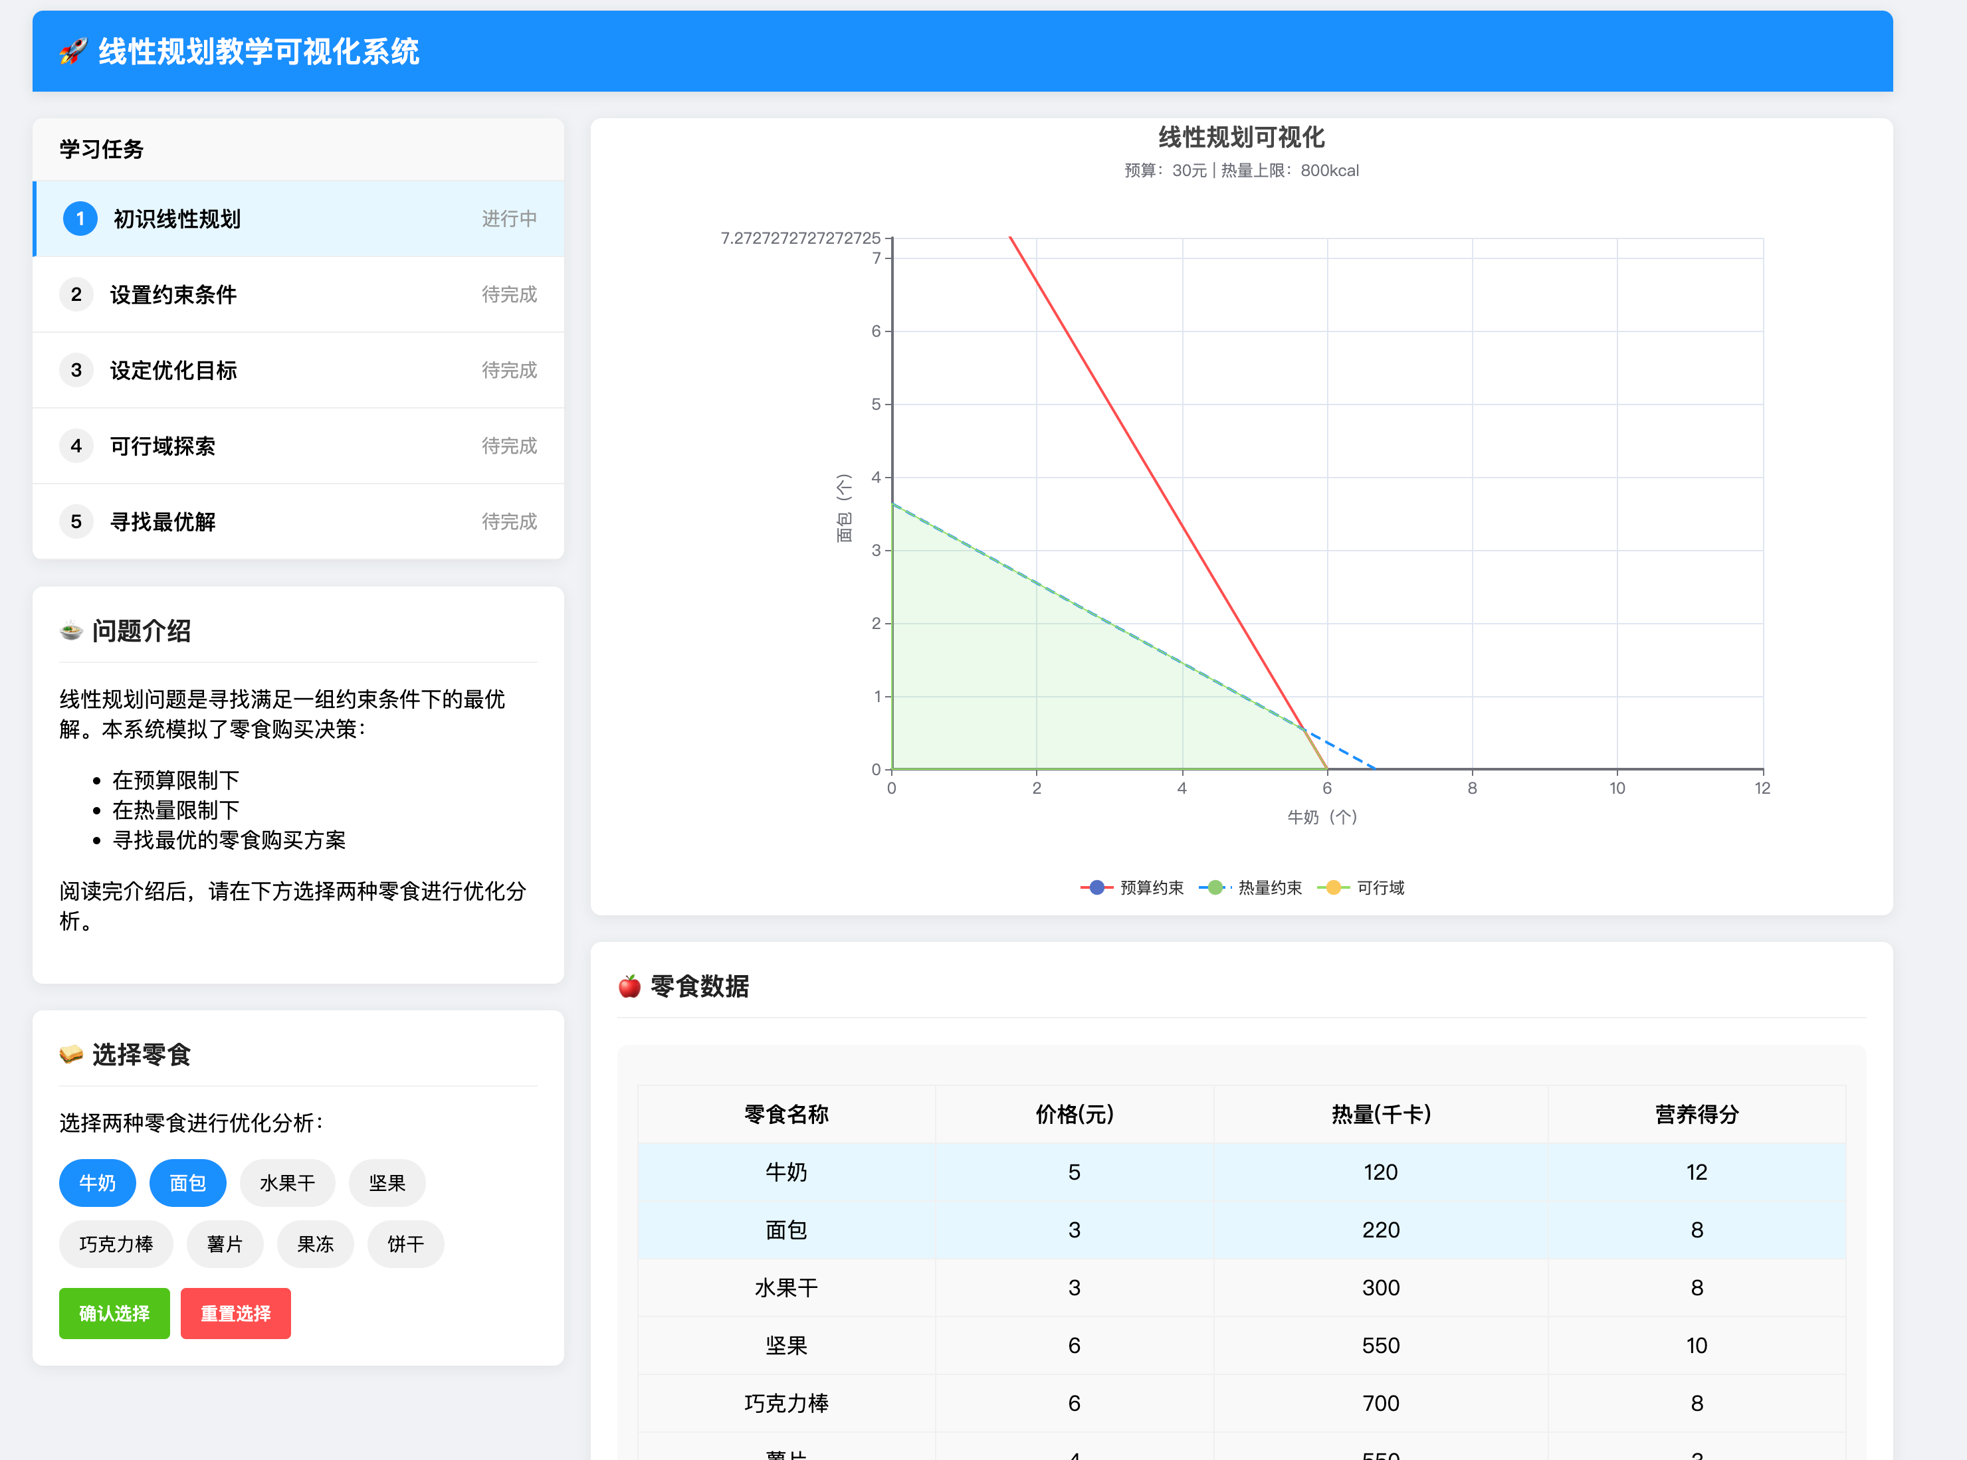The image size is (1967, 1460).
Task: Toggle 预算约束 legend marker in chart
Action: 1096,887
